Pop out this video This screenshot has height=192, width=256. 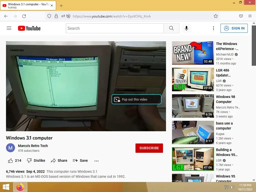click(136, 99)
